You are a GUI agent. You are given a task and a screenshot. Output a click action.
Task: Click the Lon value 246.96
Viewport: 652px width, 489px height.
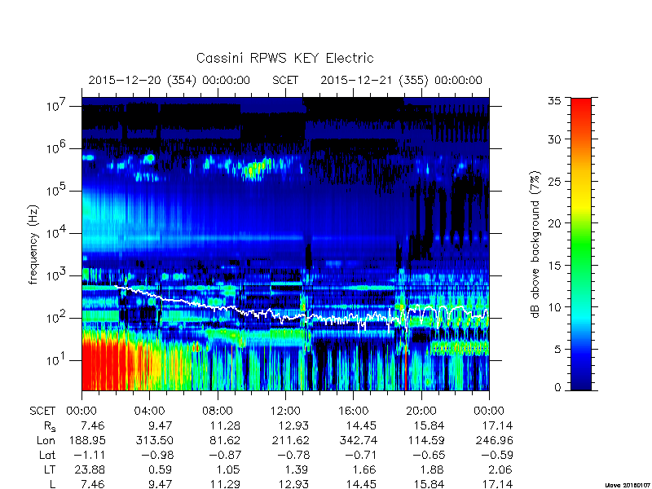click(495, 440)
